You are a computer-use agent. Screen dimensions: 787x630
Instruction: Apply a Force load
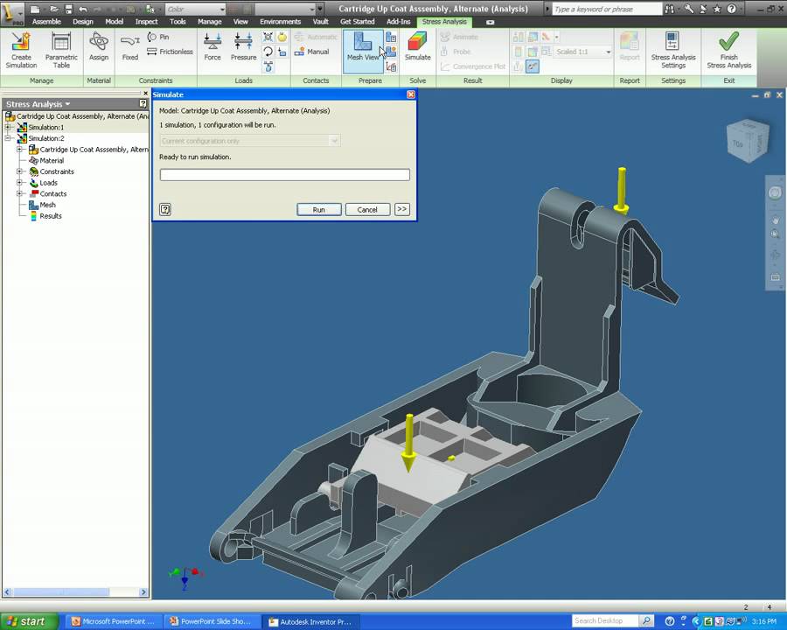coord(212,46)
